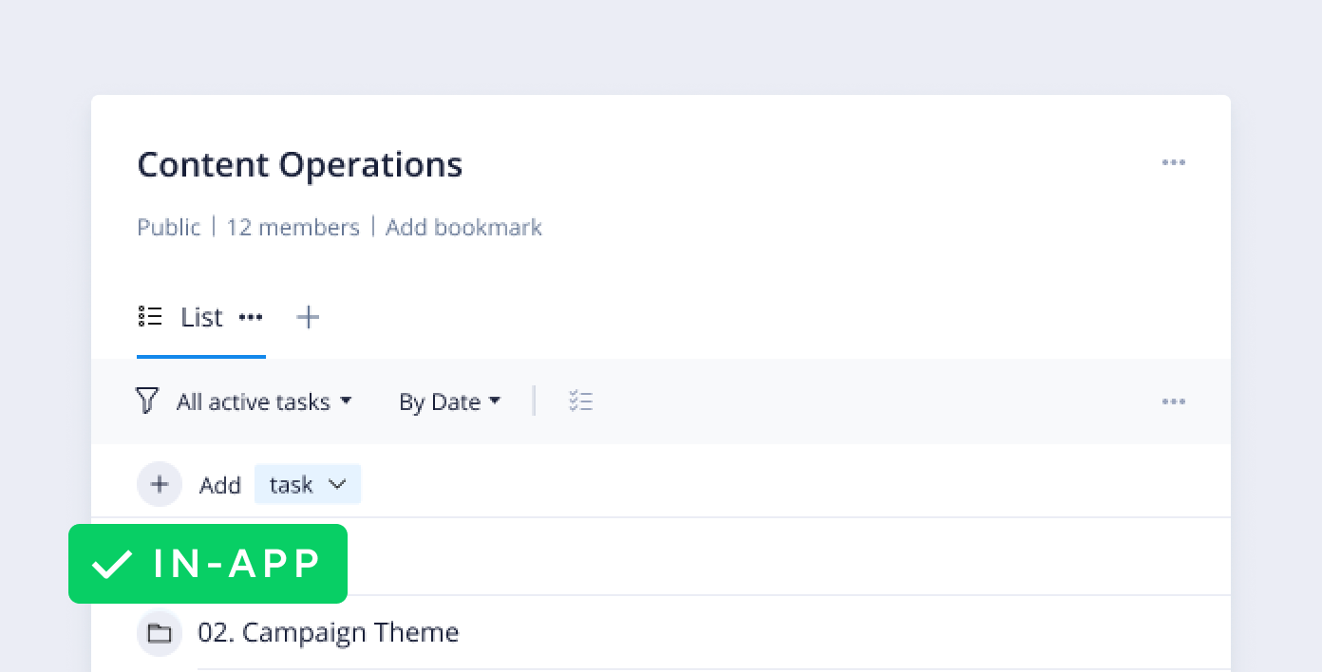The height and width of the screenshot is (672, 1322).
Task: Click the Add bookmark link
Action: click(x=463, y=227)
